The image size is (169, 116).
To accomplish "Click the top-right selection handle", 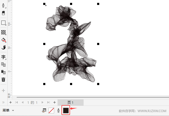I will [x=98, y=4].
